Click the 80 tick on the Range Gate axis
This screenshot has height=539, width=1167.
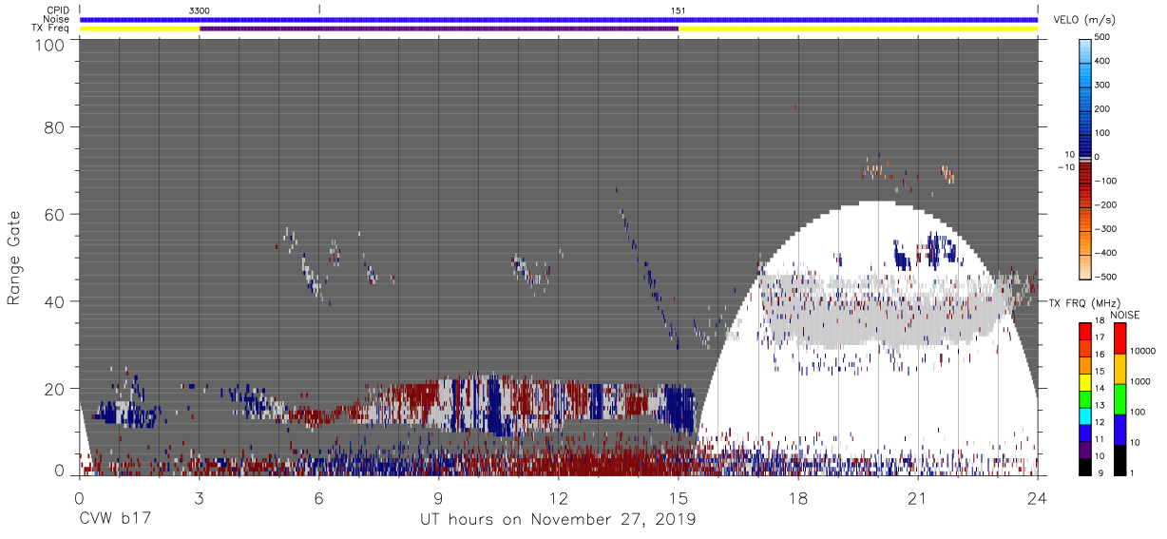(55, 127)
